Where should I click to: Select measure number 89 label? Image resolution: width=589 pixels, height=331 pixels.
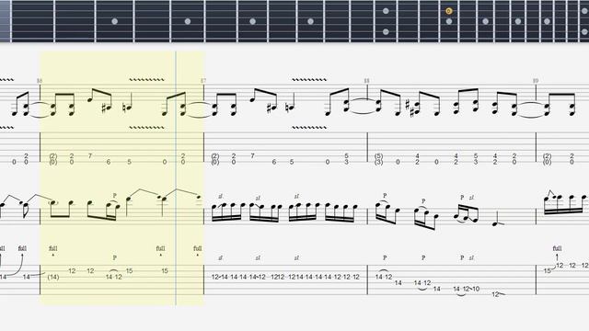coord(536,81)
